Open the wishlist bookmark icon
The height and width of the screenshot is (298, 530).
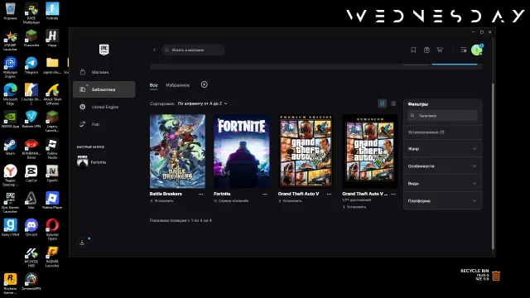click(x=413, y=50)
